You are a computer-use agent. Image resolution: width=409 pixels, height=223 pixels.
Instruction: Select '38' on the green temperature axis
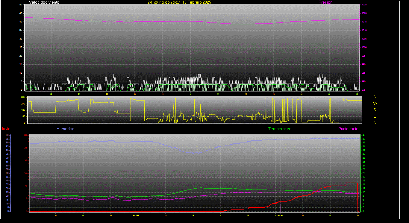tap(364, 139)
